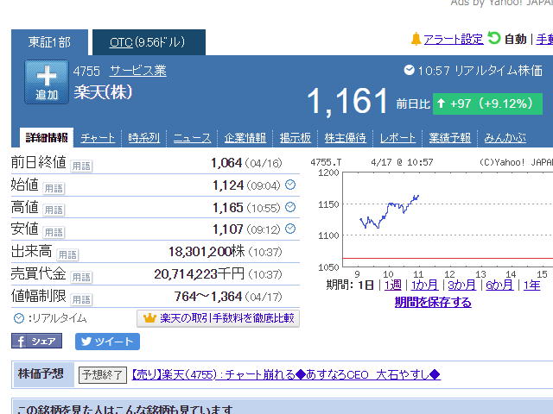Viewport: 553px width, 414px height.
Task: Click 用語 badge next to 値幅制限
Action: click(81, 299)
